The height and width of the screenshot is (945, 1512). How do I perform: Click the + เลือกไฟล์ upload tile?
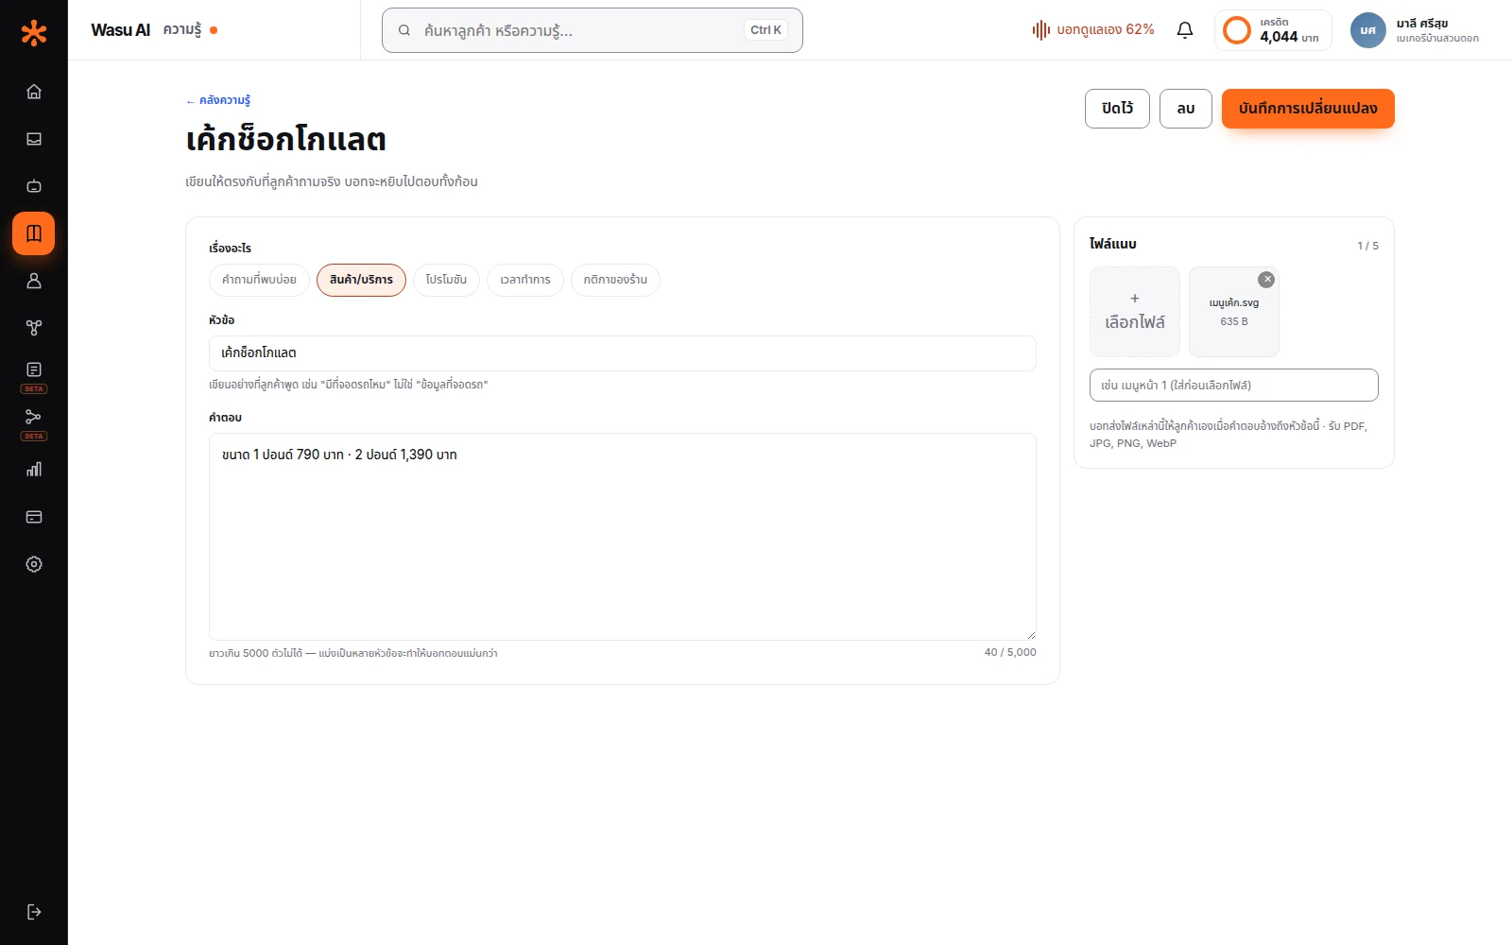coord(1135,312)
